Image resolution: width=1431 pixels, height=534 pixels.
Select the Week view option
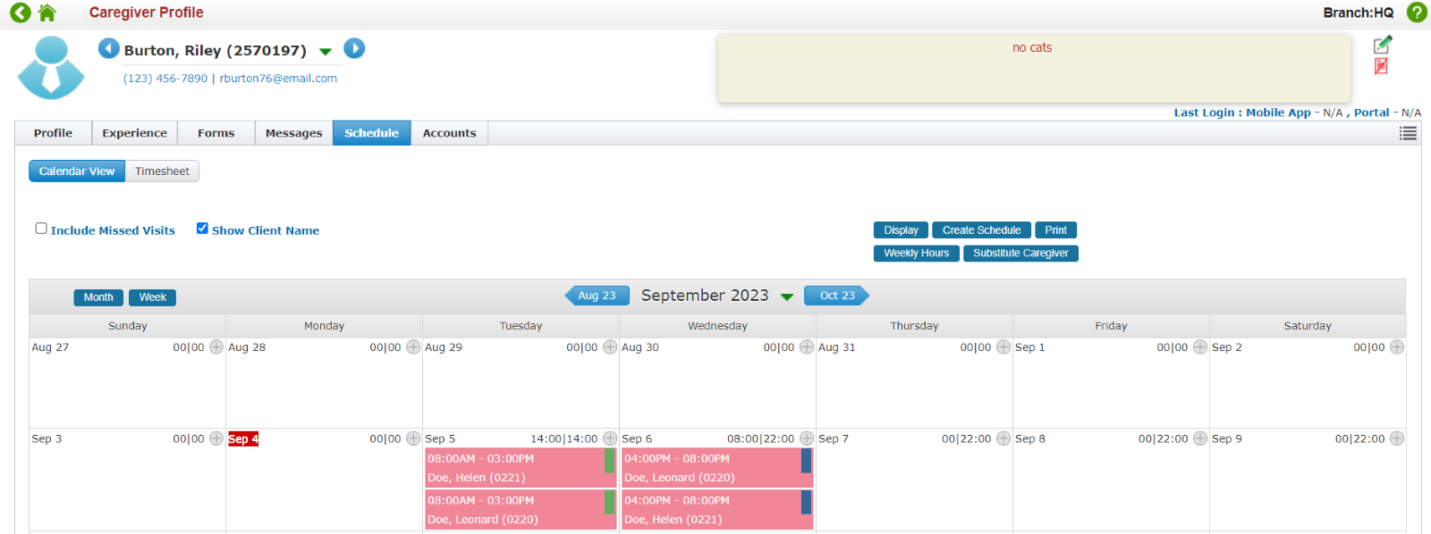click(152, 297)
